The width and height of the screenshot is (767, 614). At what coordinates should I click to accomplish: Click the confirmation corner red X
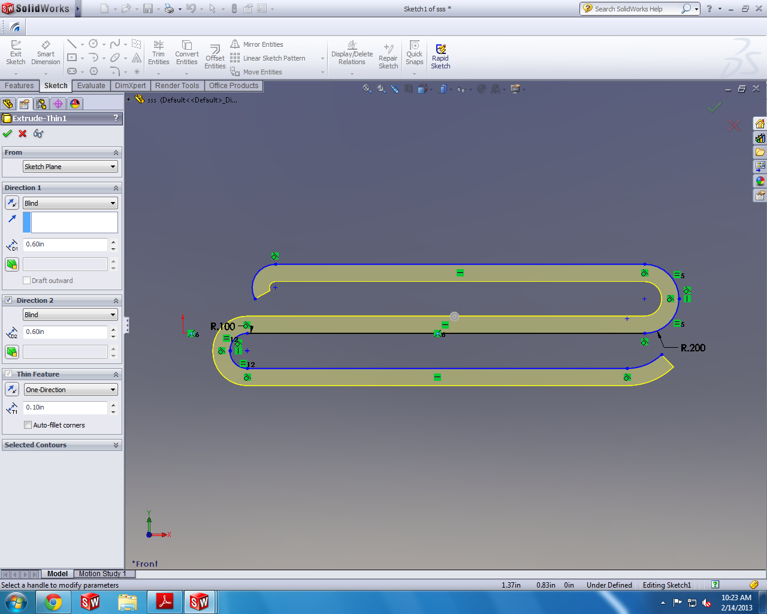coord(734,125)
